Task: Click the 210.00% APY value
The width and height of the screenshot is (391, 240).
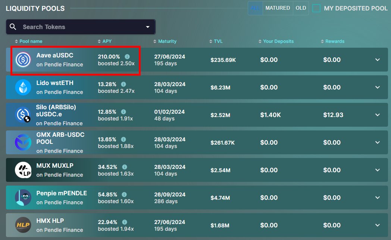Action: click(x=109, y=57)
